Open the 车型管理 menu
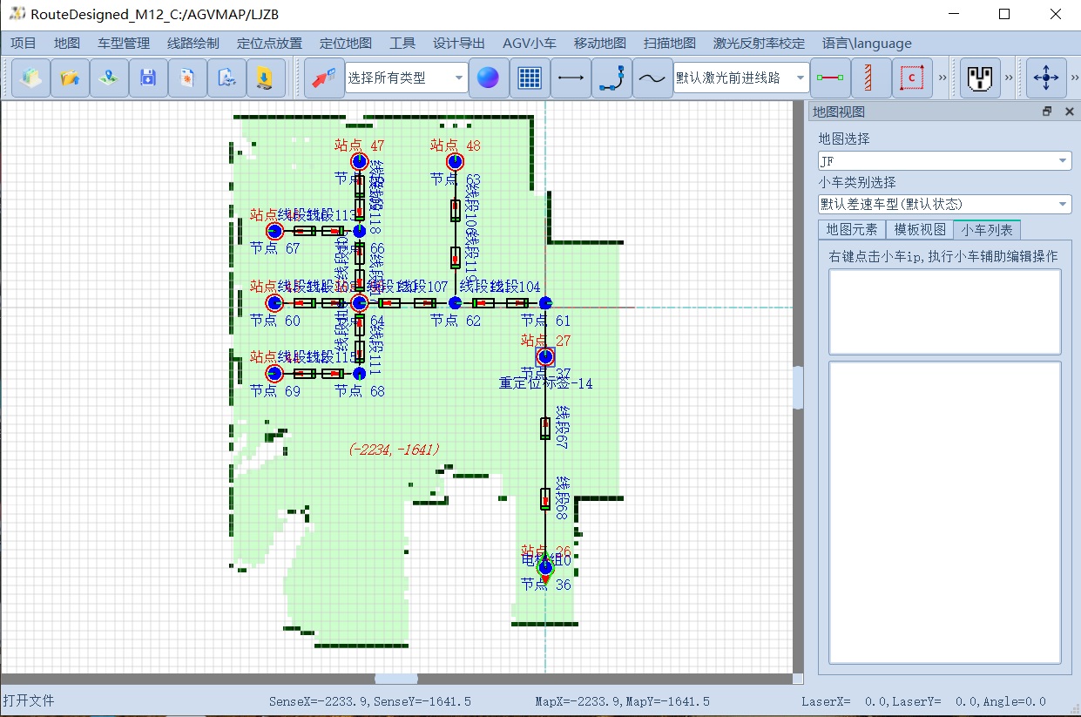 pyautogui.click(x=124, y=43)
